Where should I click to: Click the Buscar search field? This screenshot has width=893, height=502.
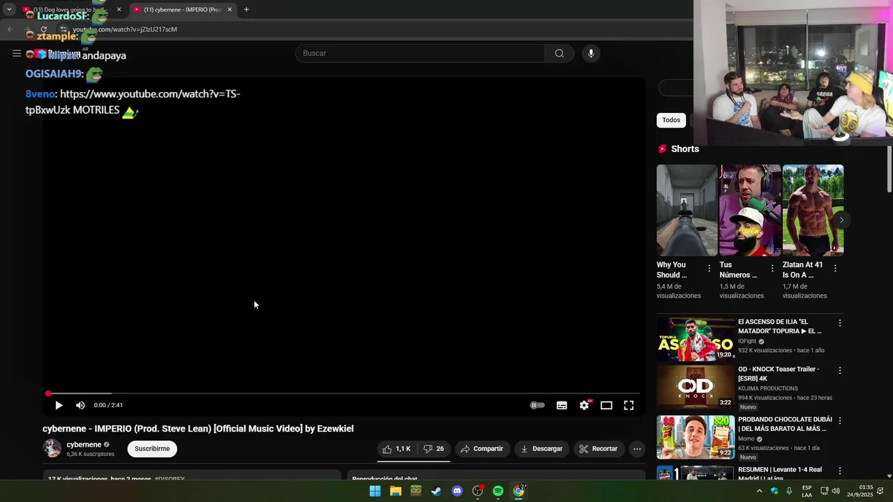click(x=420, y=54)
